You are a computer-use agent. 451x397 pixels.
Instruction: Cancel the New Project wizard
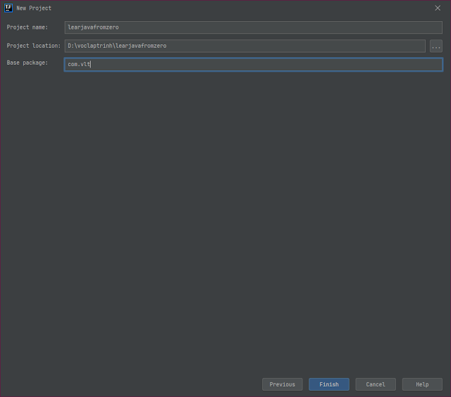tap(376, 384)
